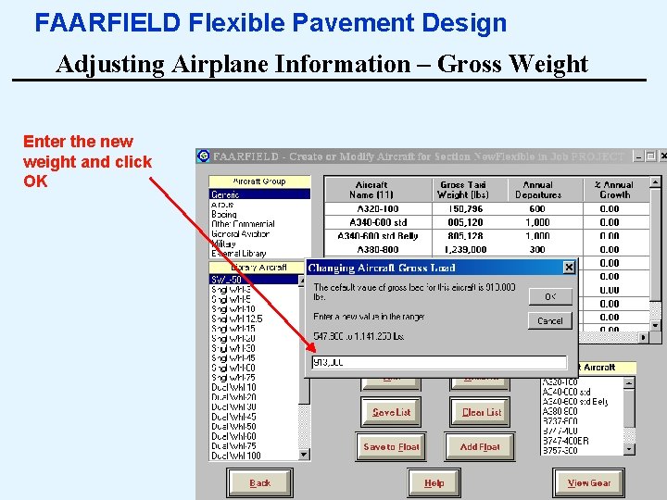Select B757-300 in lower-right aircraft list
667x500 pixels.
point(582,450)
